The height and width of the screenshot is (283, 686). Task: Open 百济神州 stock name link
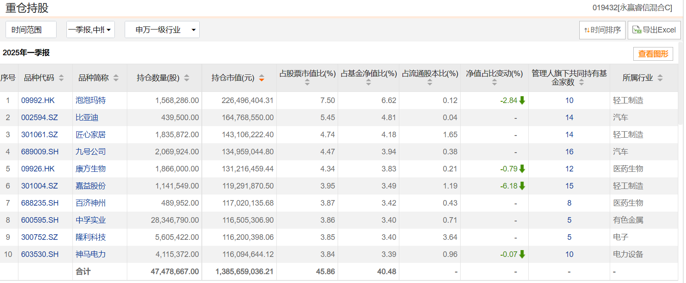90,203
